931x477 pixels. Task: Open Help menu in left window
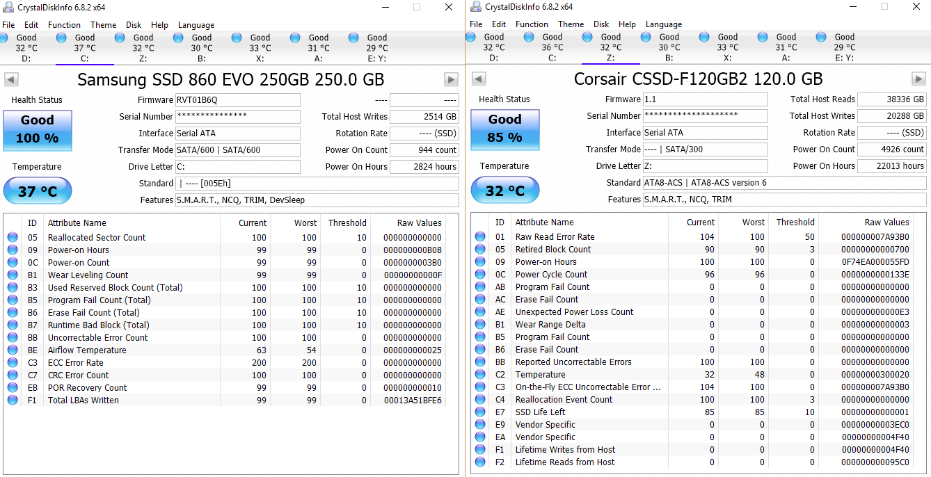tap(159, 24)
